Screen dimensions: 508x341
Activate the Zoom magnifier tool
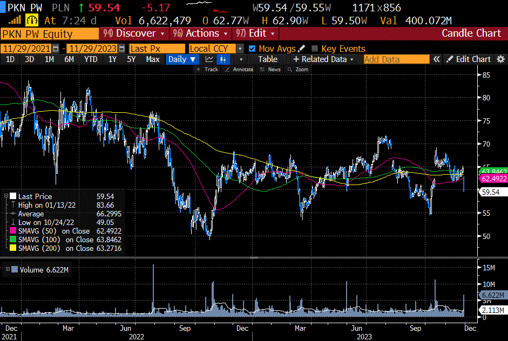coord(298,69)
